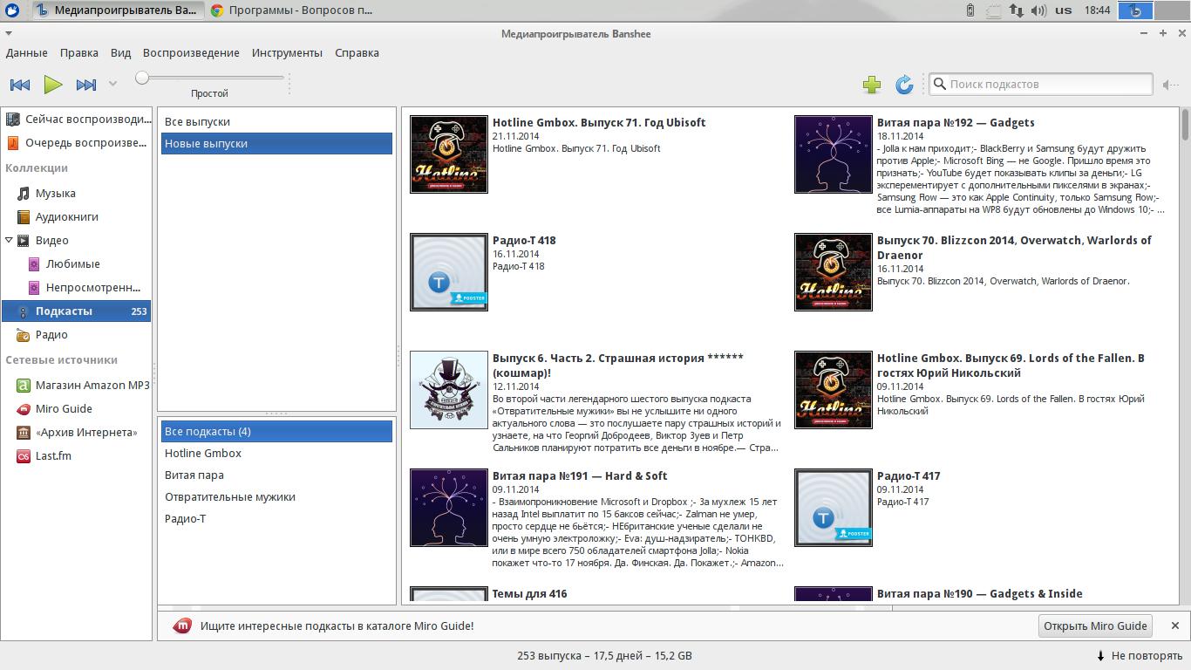
Task: Open the Данные menu
Action: [x=26, y=52]
